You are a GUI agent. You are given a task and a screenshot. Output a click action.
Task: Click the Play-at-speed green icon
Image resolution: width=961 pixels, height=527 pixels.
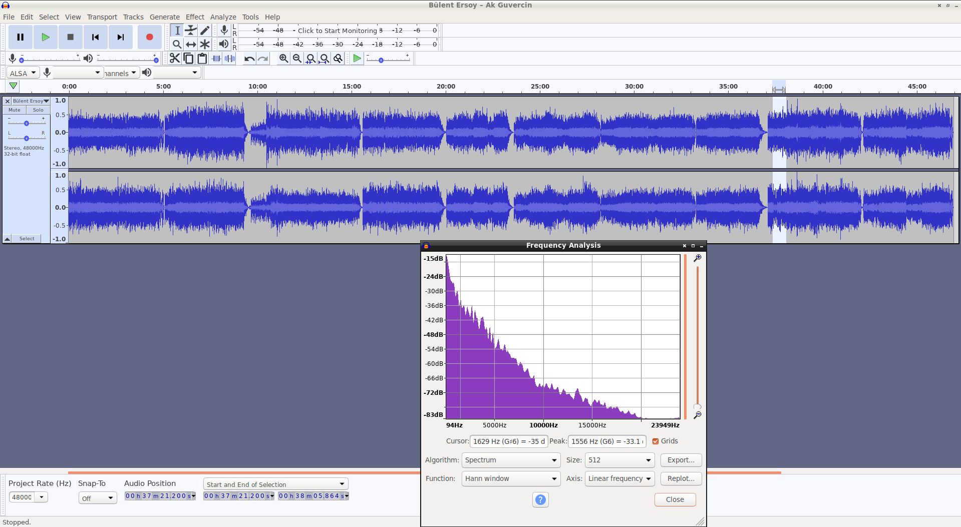pos(357,59)
